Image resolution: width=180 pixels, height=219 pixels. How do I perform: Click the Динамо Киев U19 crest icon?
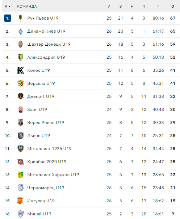coord(21,31)
